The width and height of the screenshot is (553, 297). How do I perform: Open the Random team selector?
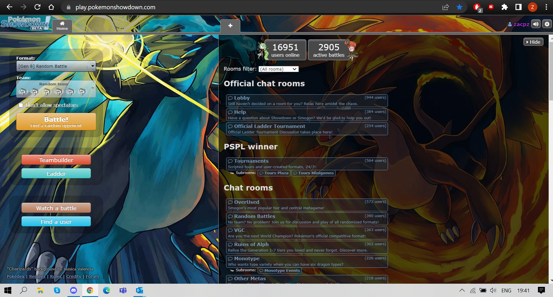(x=56, y=89)
